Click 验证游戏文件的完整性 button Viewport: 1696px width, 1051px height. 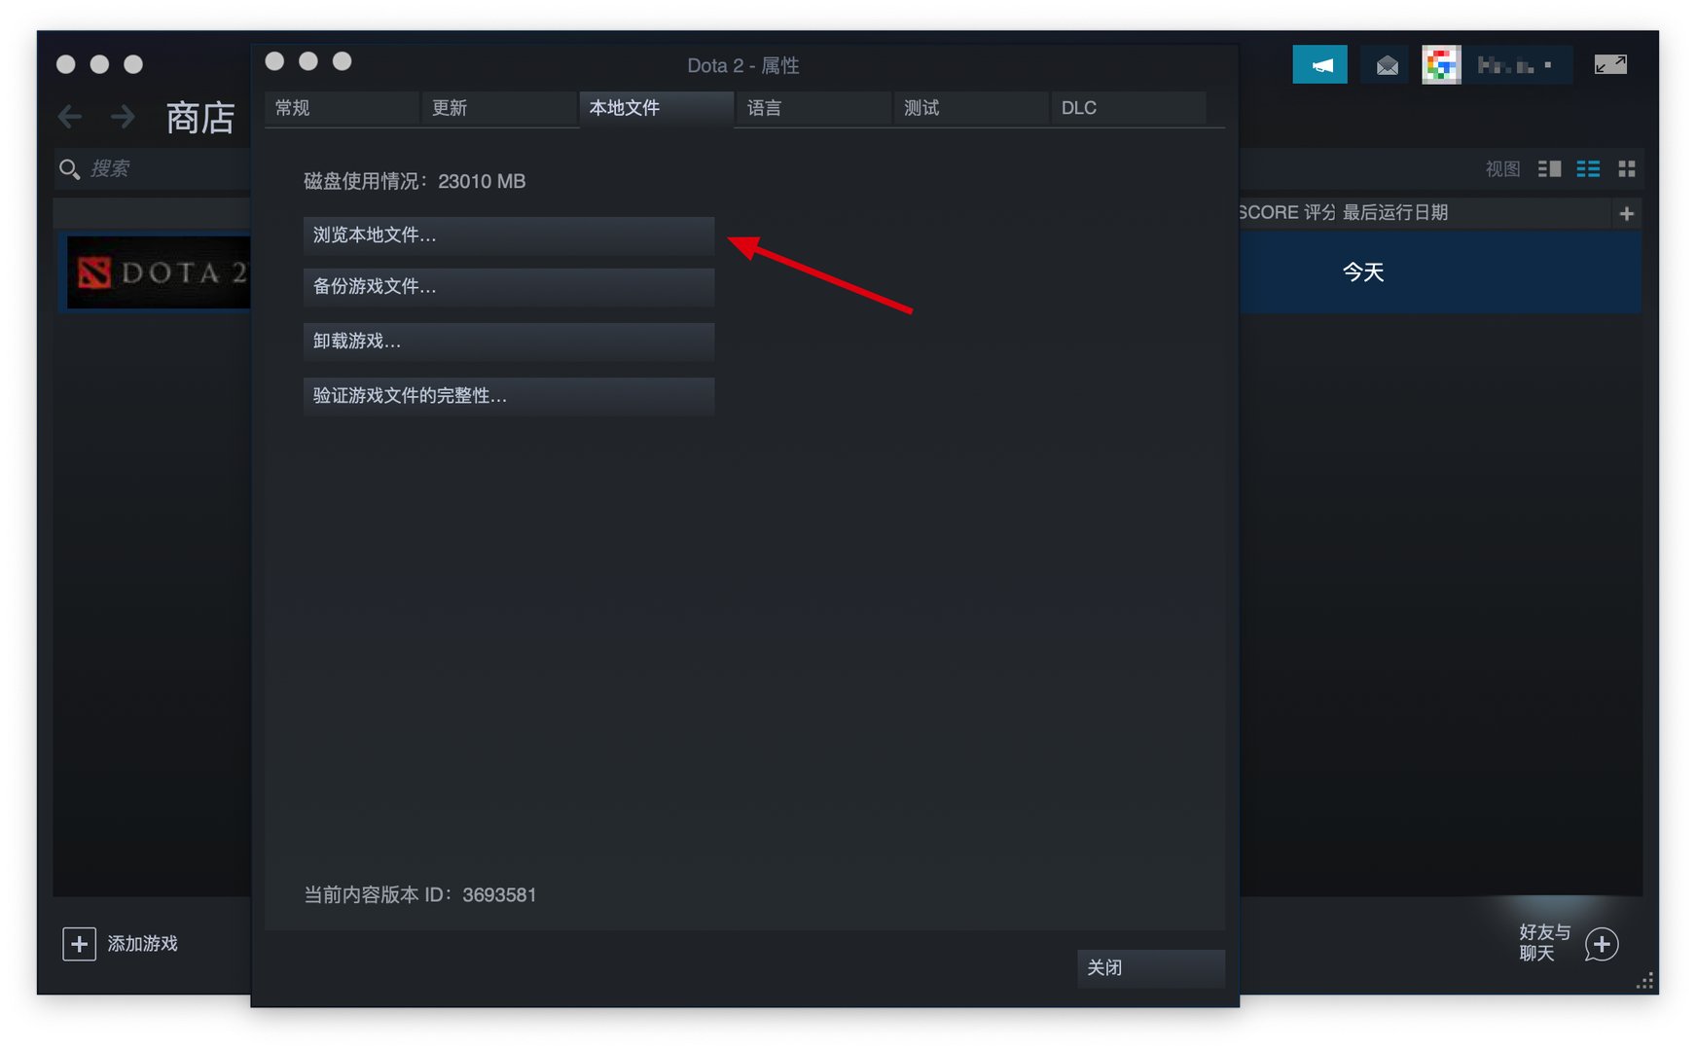(507, 396)
